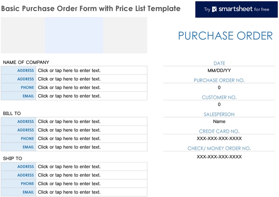Click the Purchase Order No. value
Viewport: 279px width, 197px height.
[x=219, y=88]
